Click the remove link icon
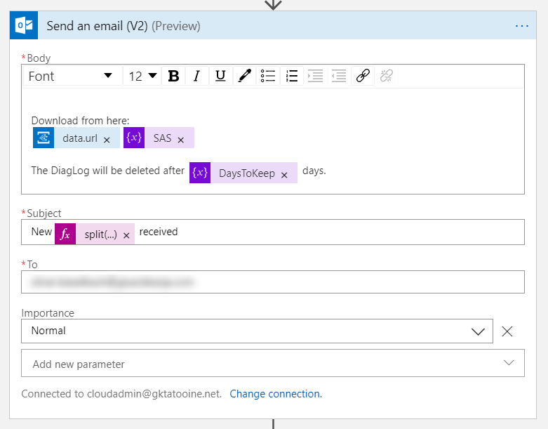Image resolution: width=548 pixels, height=429 pixels. 386,77
